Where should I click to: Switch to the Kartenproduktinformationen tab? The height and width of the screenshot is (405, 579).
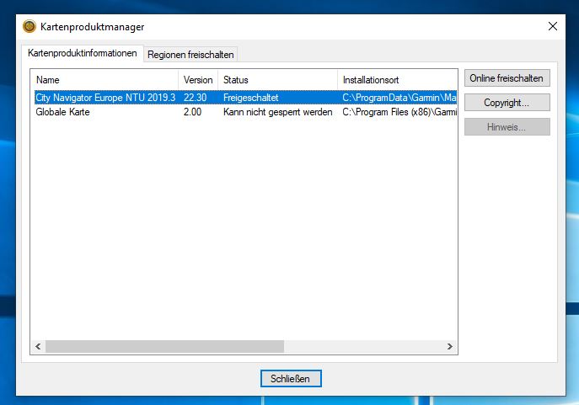(83, 53)
